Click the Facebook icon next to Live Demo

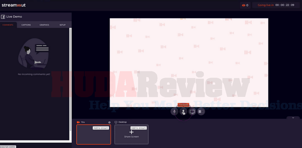coord(3,17)
